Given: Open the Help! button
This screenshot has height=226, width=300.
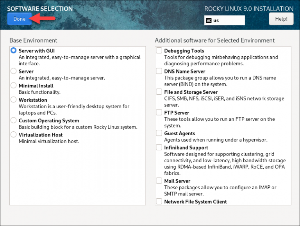Looking at the screenshot, I should (281, 19).
